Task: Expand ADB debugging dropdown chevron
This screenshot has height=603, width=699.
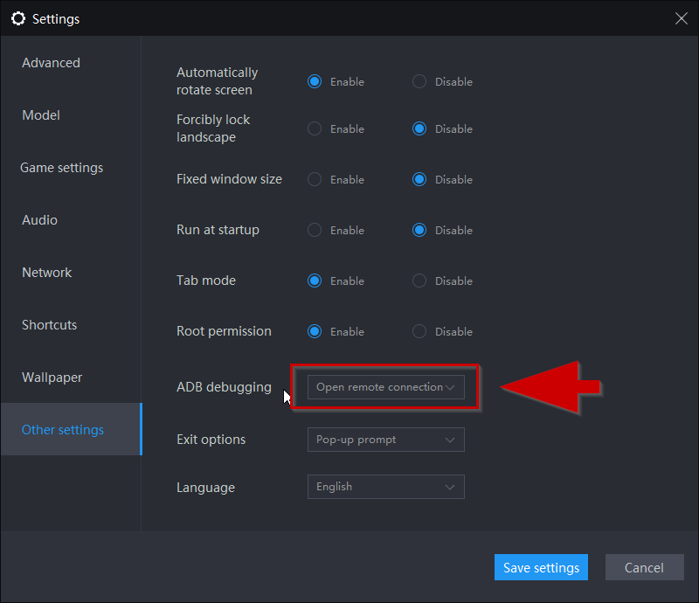Action: coord(450,387)
